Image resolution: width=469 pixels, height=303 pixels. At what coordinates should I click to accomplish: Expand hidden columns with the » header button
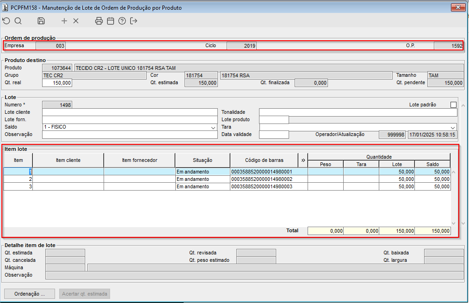[303, 161]
